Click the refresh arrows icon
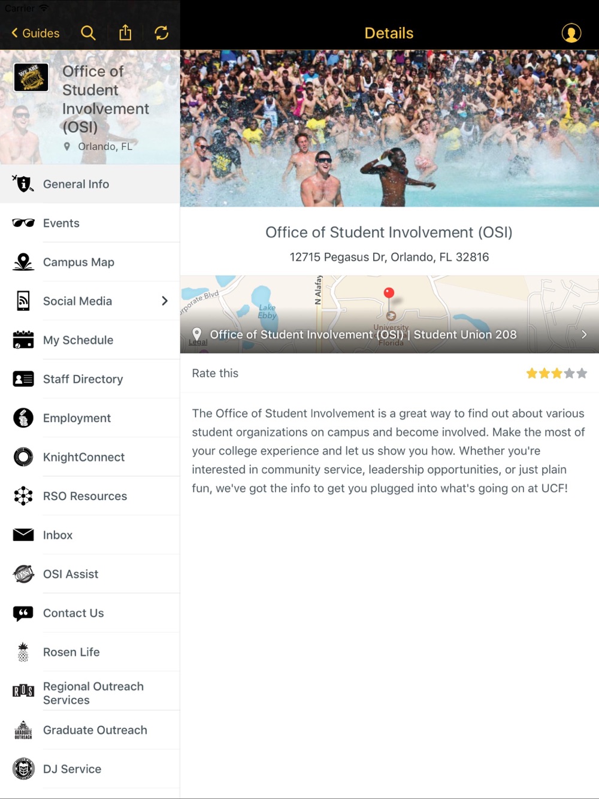The height and width of the screenshot is (799, 599). pos(162,33)
